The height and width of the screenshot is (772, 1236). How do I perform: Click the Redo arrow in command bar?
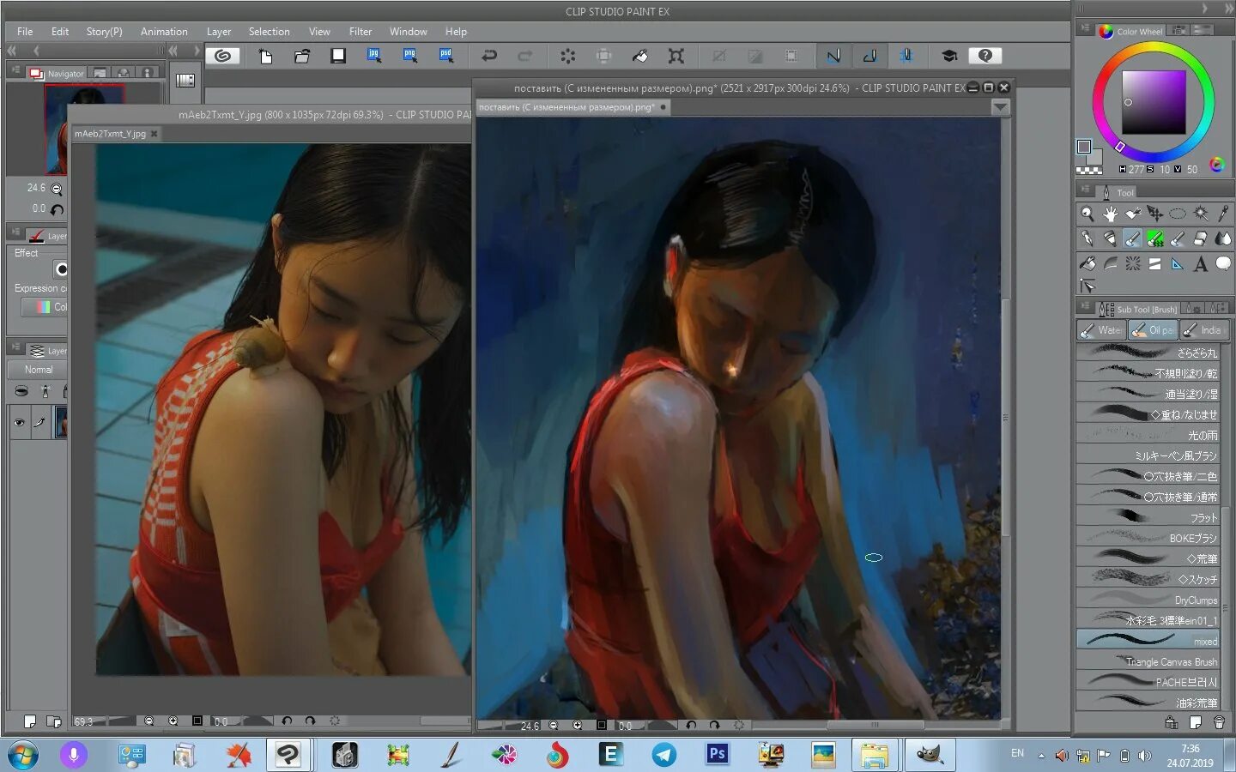click(x=525, y=56)
